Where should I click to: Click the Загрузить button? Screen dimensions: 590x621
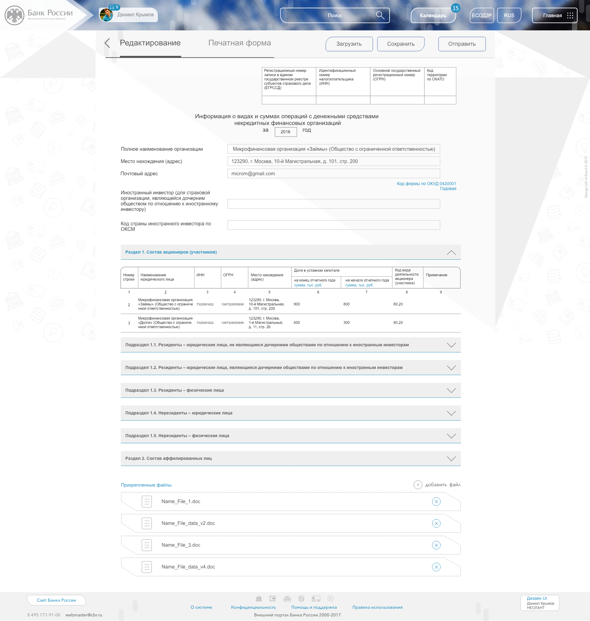(349, 44)
